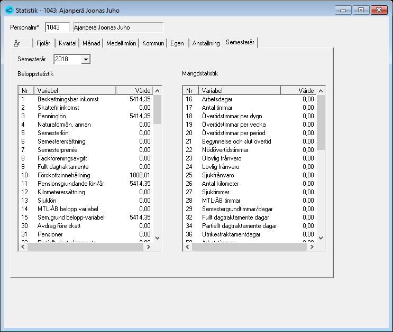Open the Kommun tab
Viewport: 393px width, 332px height.
pyautogui.click(x=153, y=43)
